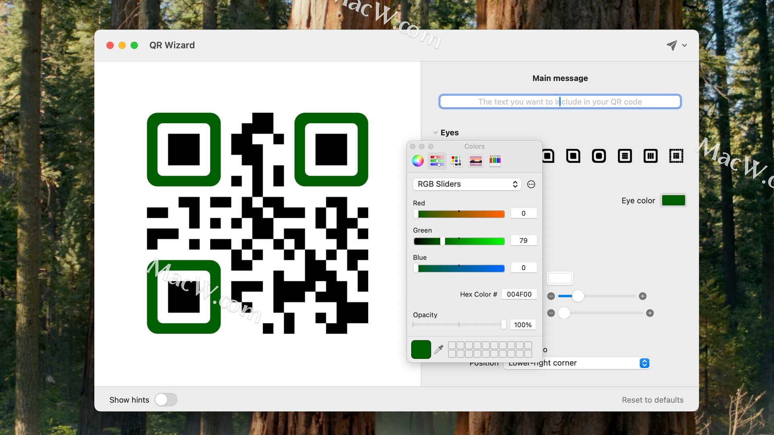Click the Opacity slider

(x=459, y=325)
